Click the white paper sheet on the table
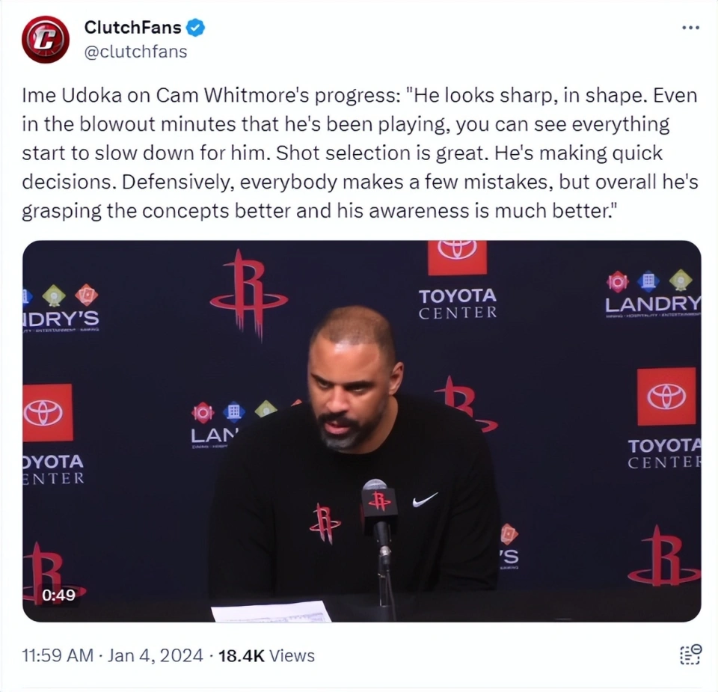The image size is (718, 692). tap(271, 612)
